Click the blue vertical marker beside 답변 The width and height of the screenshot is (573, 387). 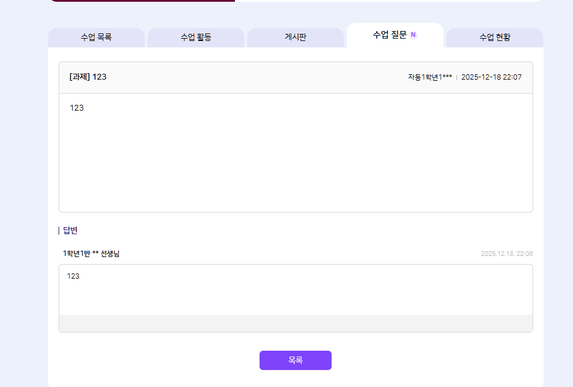59,231
